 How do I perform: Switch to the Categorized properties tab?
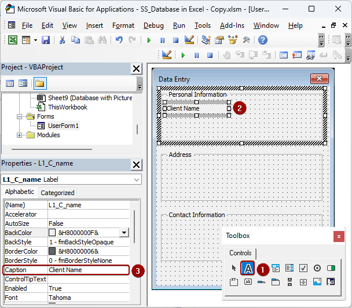pos(57,193)
